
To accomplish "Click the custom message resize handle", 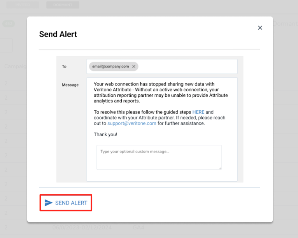I will (x=220, y=168).
